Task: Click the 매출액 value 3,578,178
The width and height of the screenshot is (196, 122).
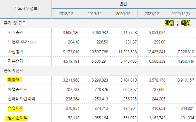Action: (x=157, y=80)
